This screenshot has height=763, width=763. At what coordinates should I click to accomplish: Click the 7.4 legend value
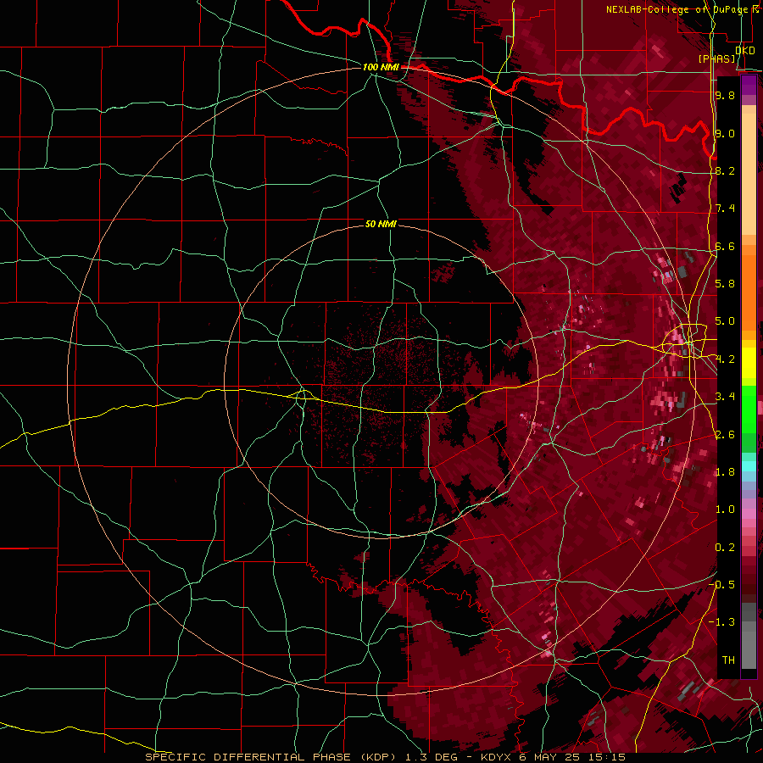pyautogui.click(x=725, y=209)
